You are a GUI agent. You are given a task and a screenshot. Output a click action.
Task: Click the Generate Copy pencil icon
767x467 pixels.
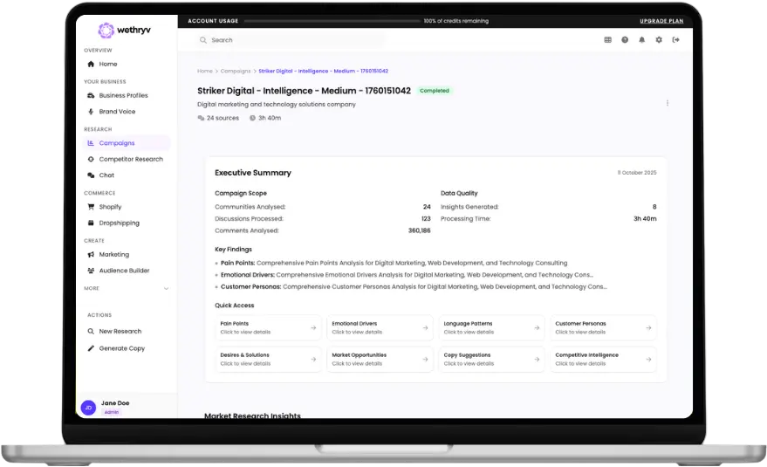pos(91,348)
